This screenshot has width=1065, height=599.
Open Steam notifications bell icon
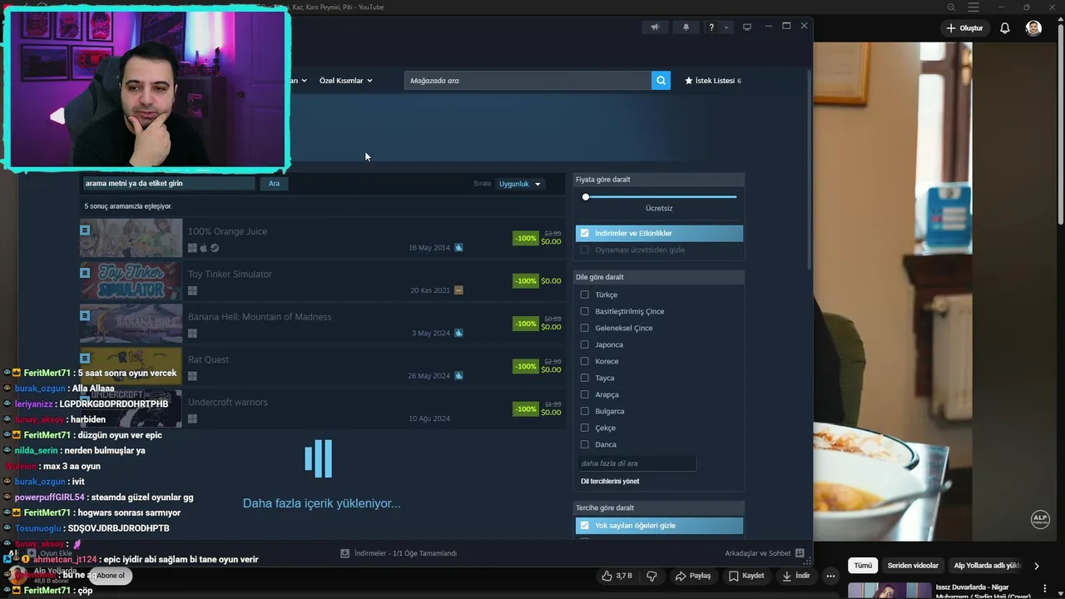tap(686, 27)
